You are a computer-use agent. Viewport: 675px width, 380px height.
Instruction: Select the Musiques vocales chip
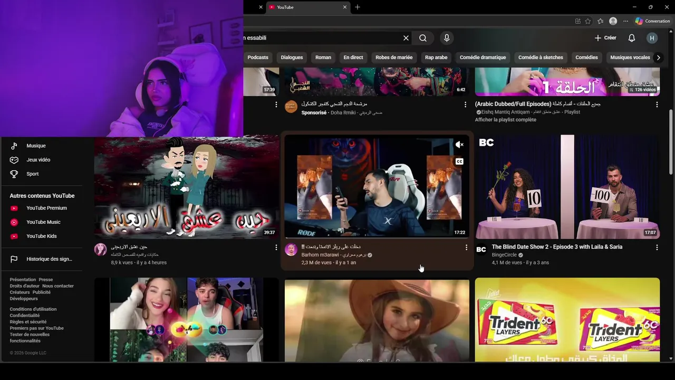(630, 58)
